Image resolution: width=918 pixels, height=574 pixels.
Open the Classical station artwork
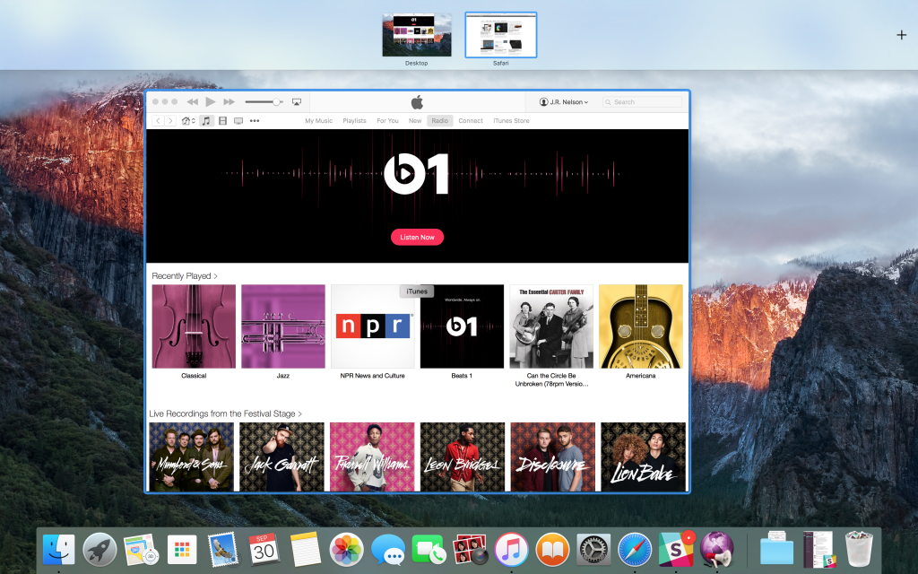tap(194, 326)
